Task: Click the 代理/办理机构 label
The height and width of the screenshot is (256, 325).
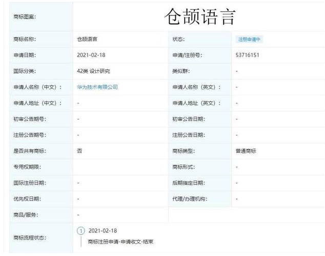Action: (x=190, y=199)
